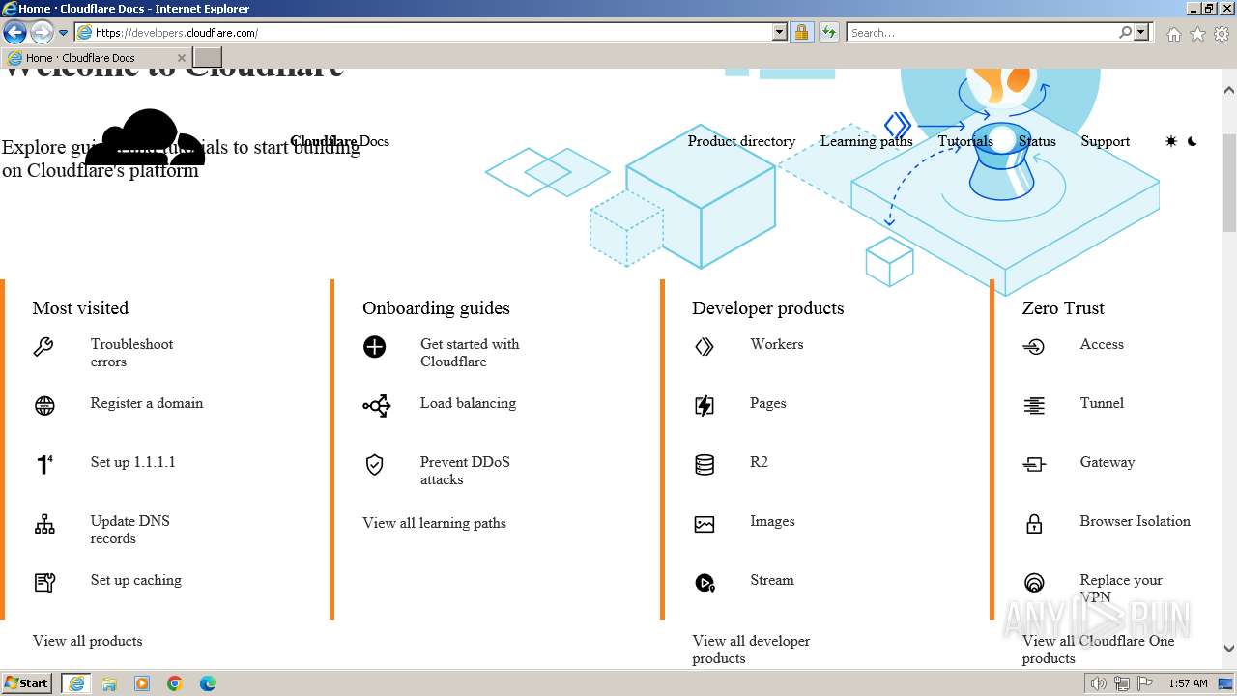Screen dimensions: 1237x696
Task: Refresh the page with the refresh button
Action: [828, 32]
